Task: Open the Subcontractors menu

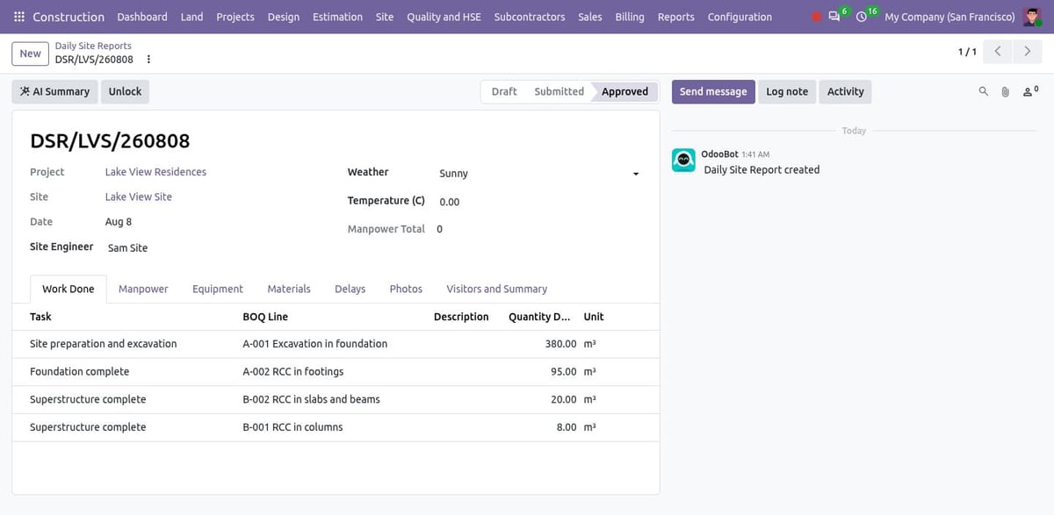Action: 530,17
